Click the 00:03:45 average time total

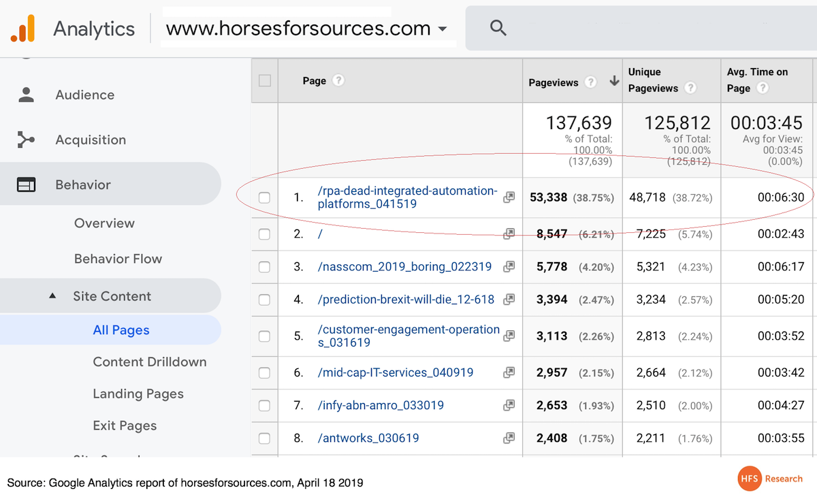tap(767, 123)
